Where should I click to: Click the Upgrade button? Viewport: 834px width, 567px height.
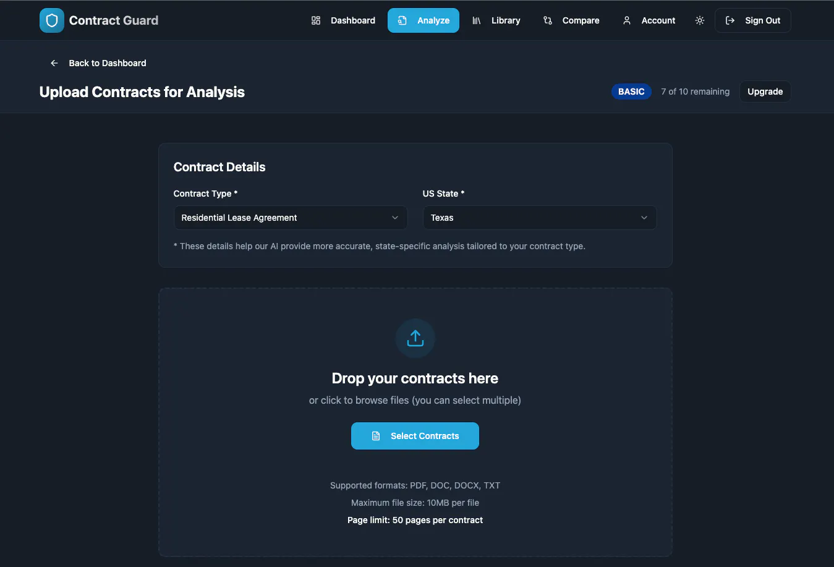tap(765, 92)
